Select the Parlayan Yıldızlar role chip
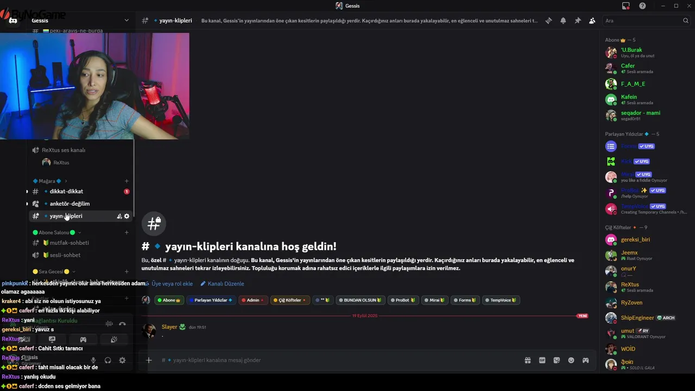The height and width of the screenshot is (391, 695). tap(211, 300)
